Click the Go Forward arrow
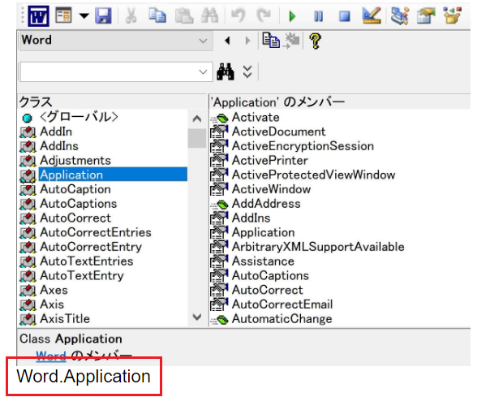 [247, 41]
